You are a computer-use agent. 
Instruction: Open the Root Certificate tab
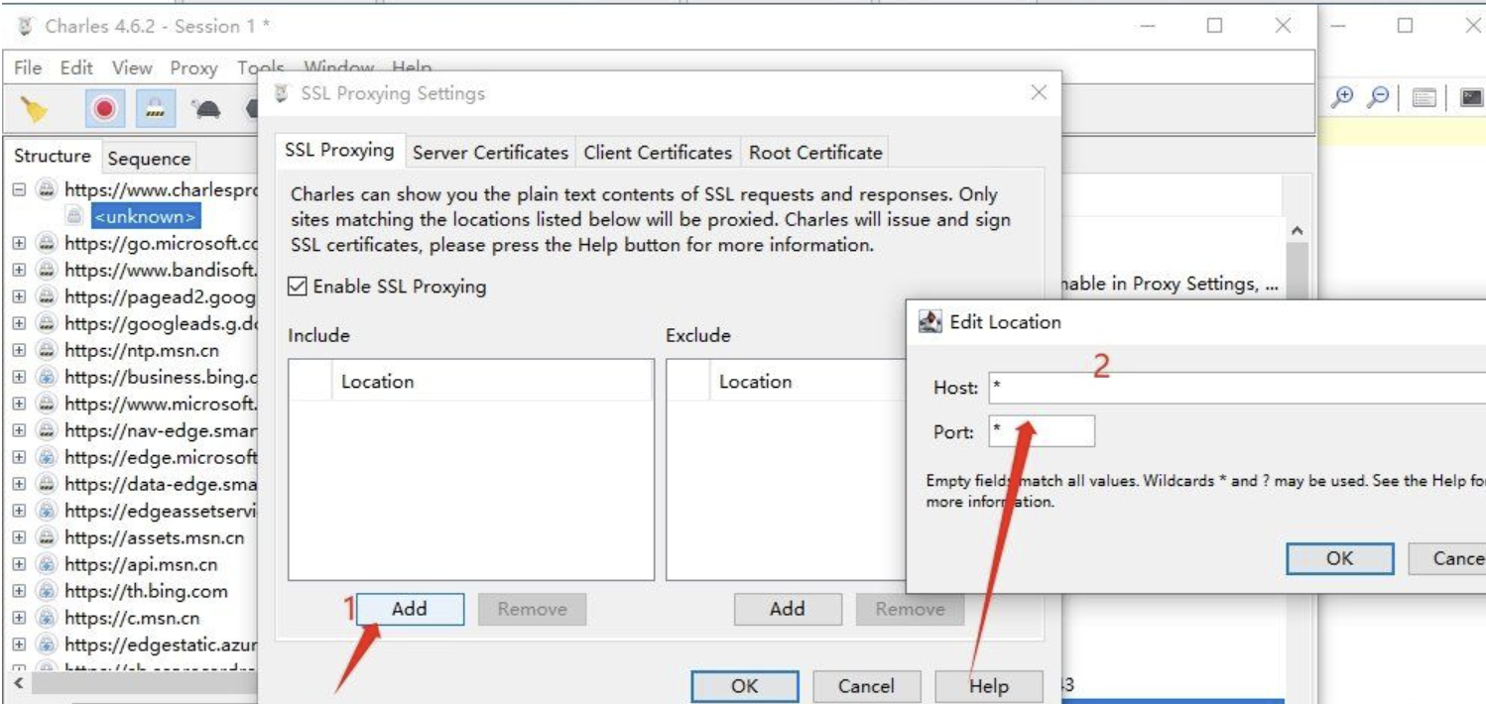click(814, 153)
